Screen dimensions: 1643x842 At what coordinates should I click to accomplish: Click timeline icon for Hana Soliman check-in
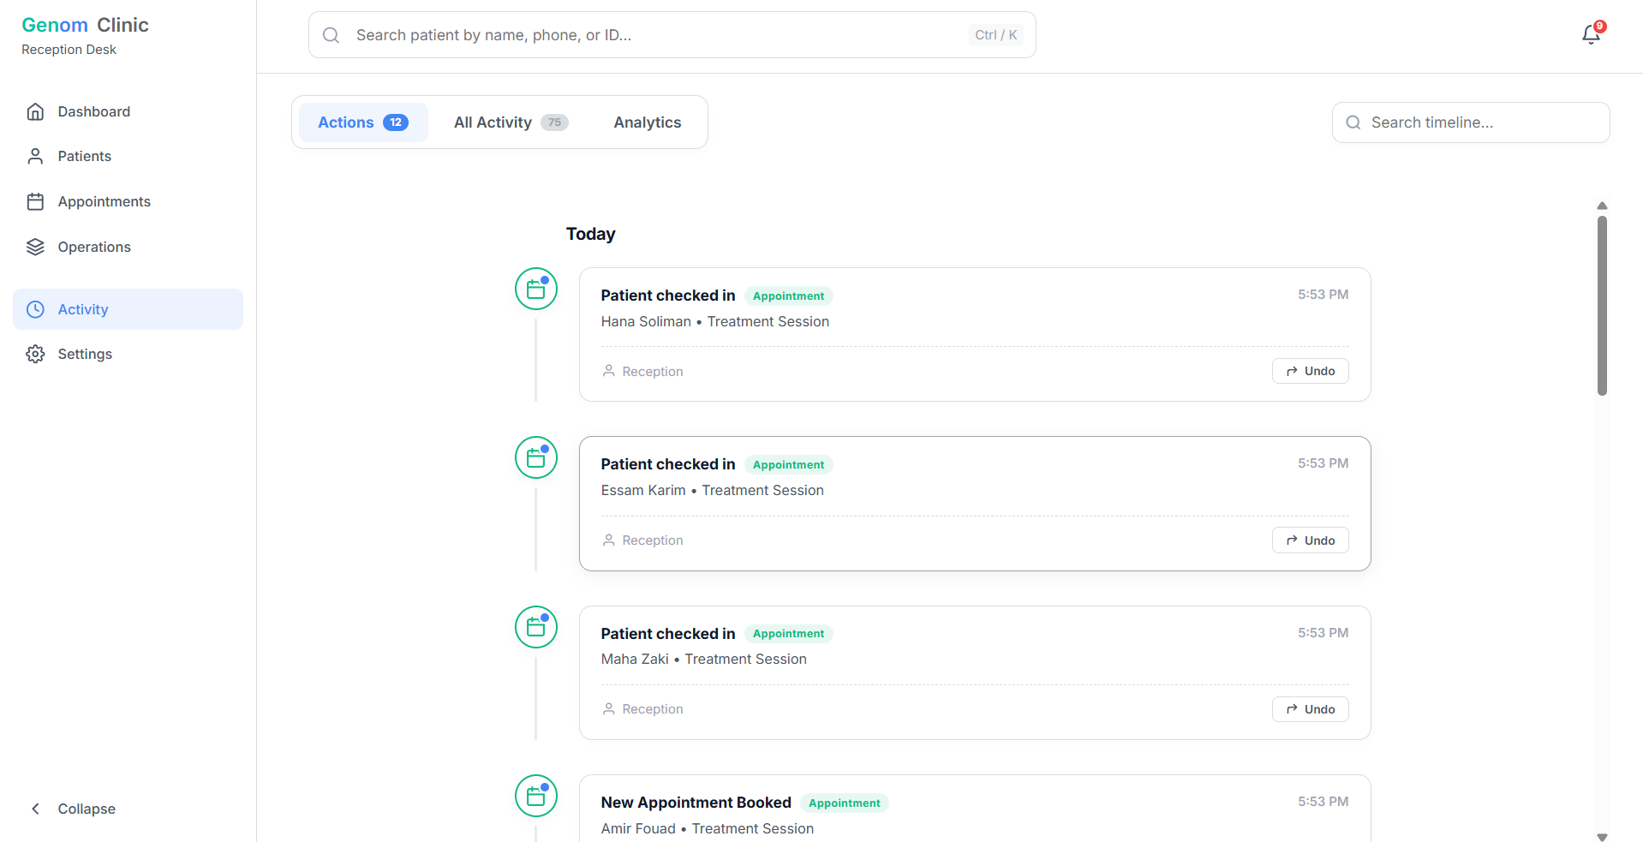(536, 289)
